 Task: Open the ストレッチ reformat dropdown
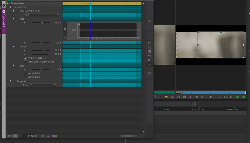pos(38,85)
